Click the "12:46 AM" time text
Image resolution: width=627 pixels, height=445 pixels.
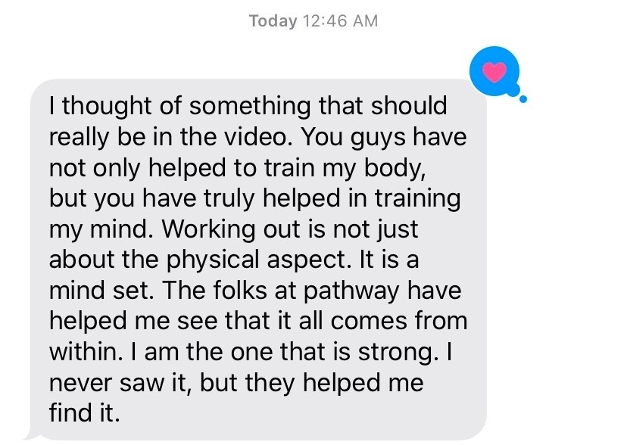click(x=340, y=20)
